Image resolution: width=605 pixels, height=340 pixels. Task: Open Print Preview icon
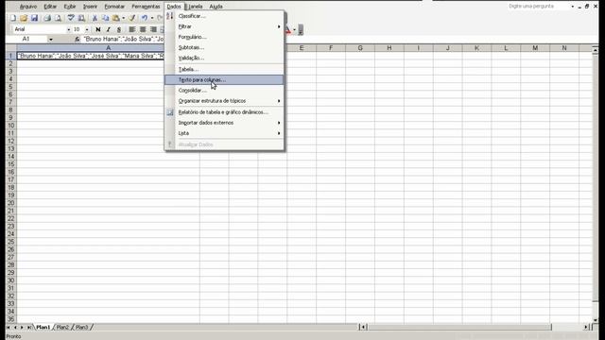point(58,18)
